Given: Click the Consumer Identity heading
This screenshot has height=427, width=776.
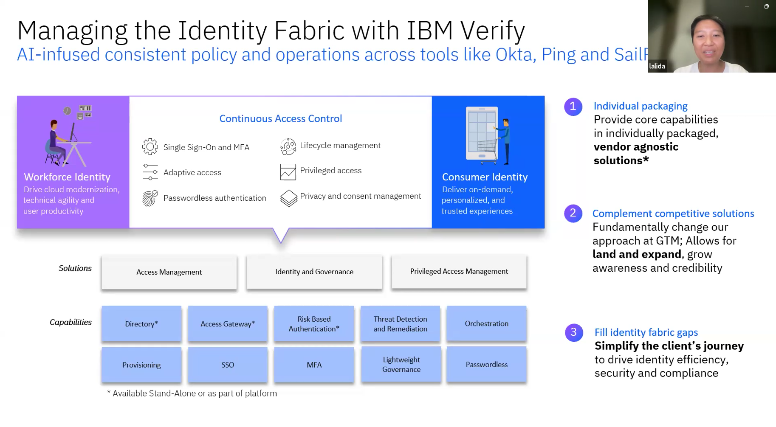Looking at the screenshot, I should (485, 177).
